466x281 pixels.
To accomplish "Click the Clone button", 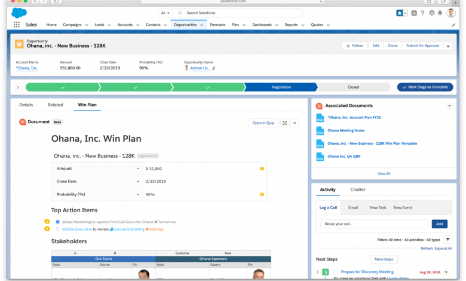I will (393, 46).
